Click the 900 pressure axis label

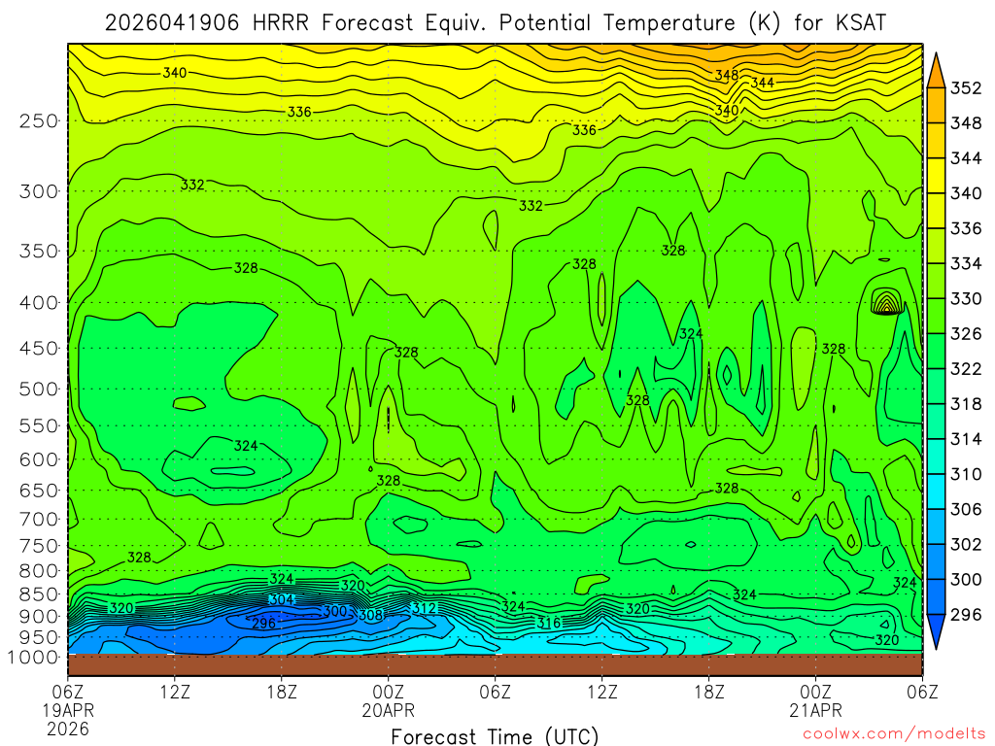point(39,616)
